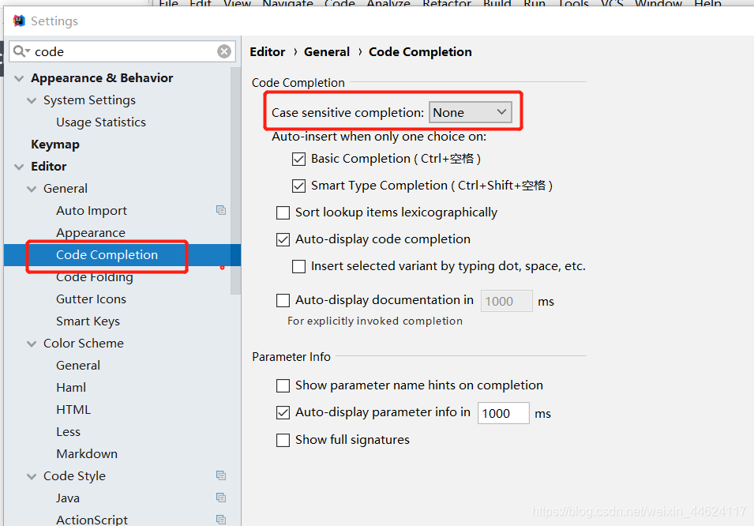The image size is (754, 526).
Task: Collapse Code Style node
Action: tap(32, 476)
